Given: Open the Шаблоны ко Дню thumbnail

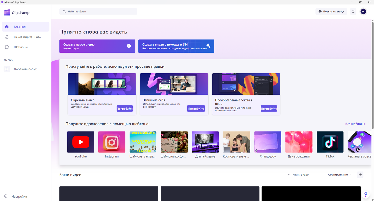Looking at the screenshot, I should point(174,142).
